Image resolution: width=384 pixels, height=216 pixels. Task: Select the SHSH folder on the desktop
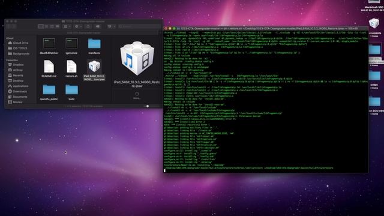pos(374,79)
